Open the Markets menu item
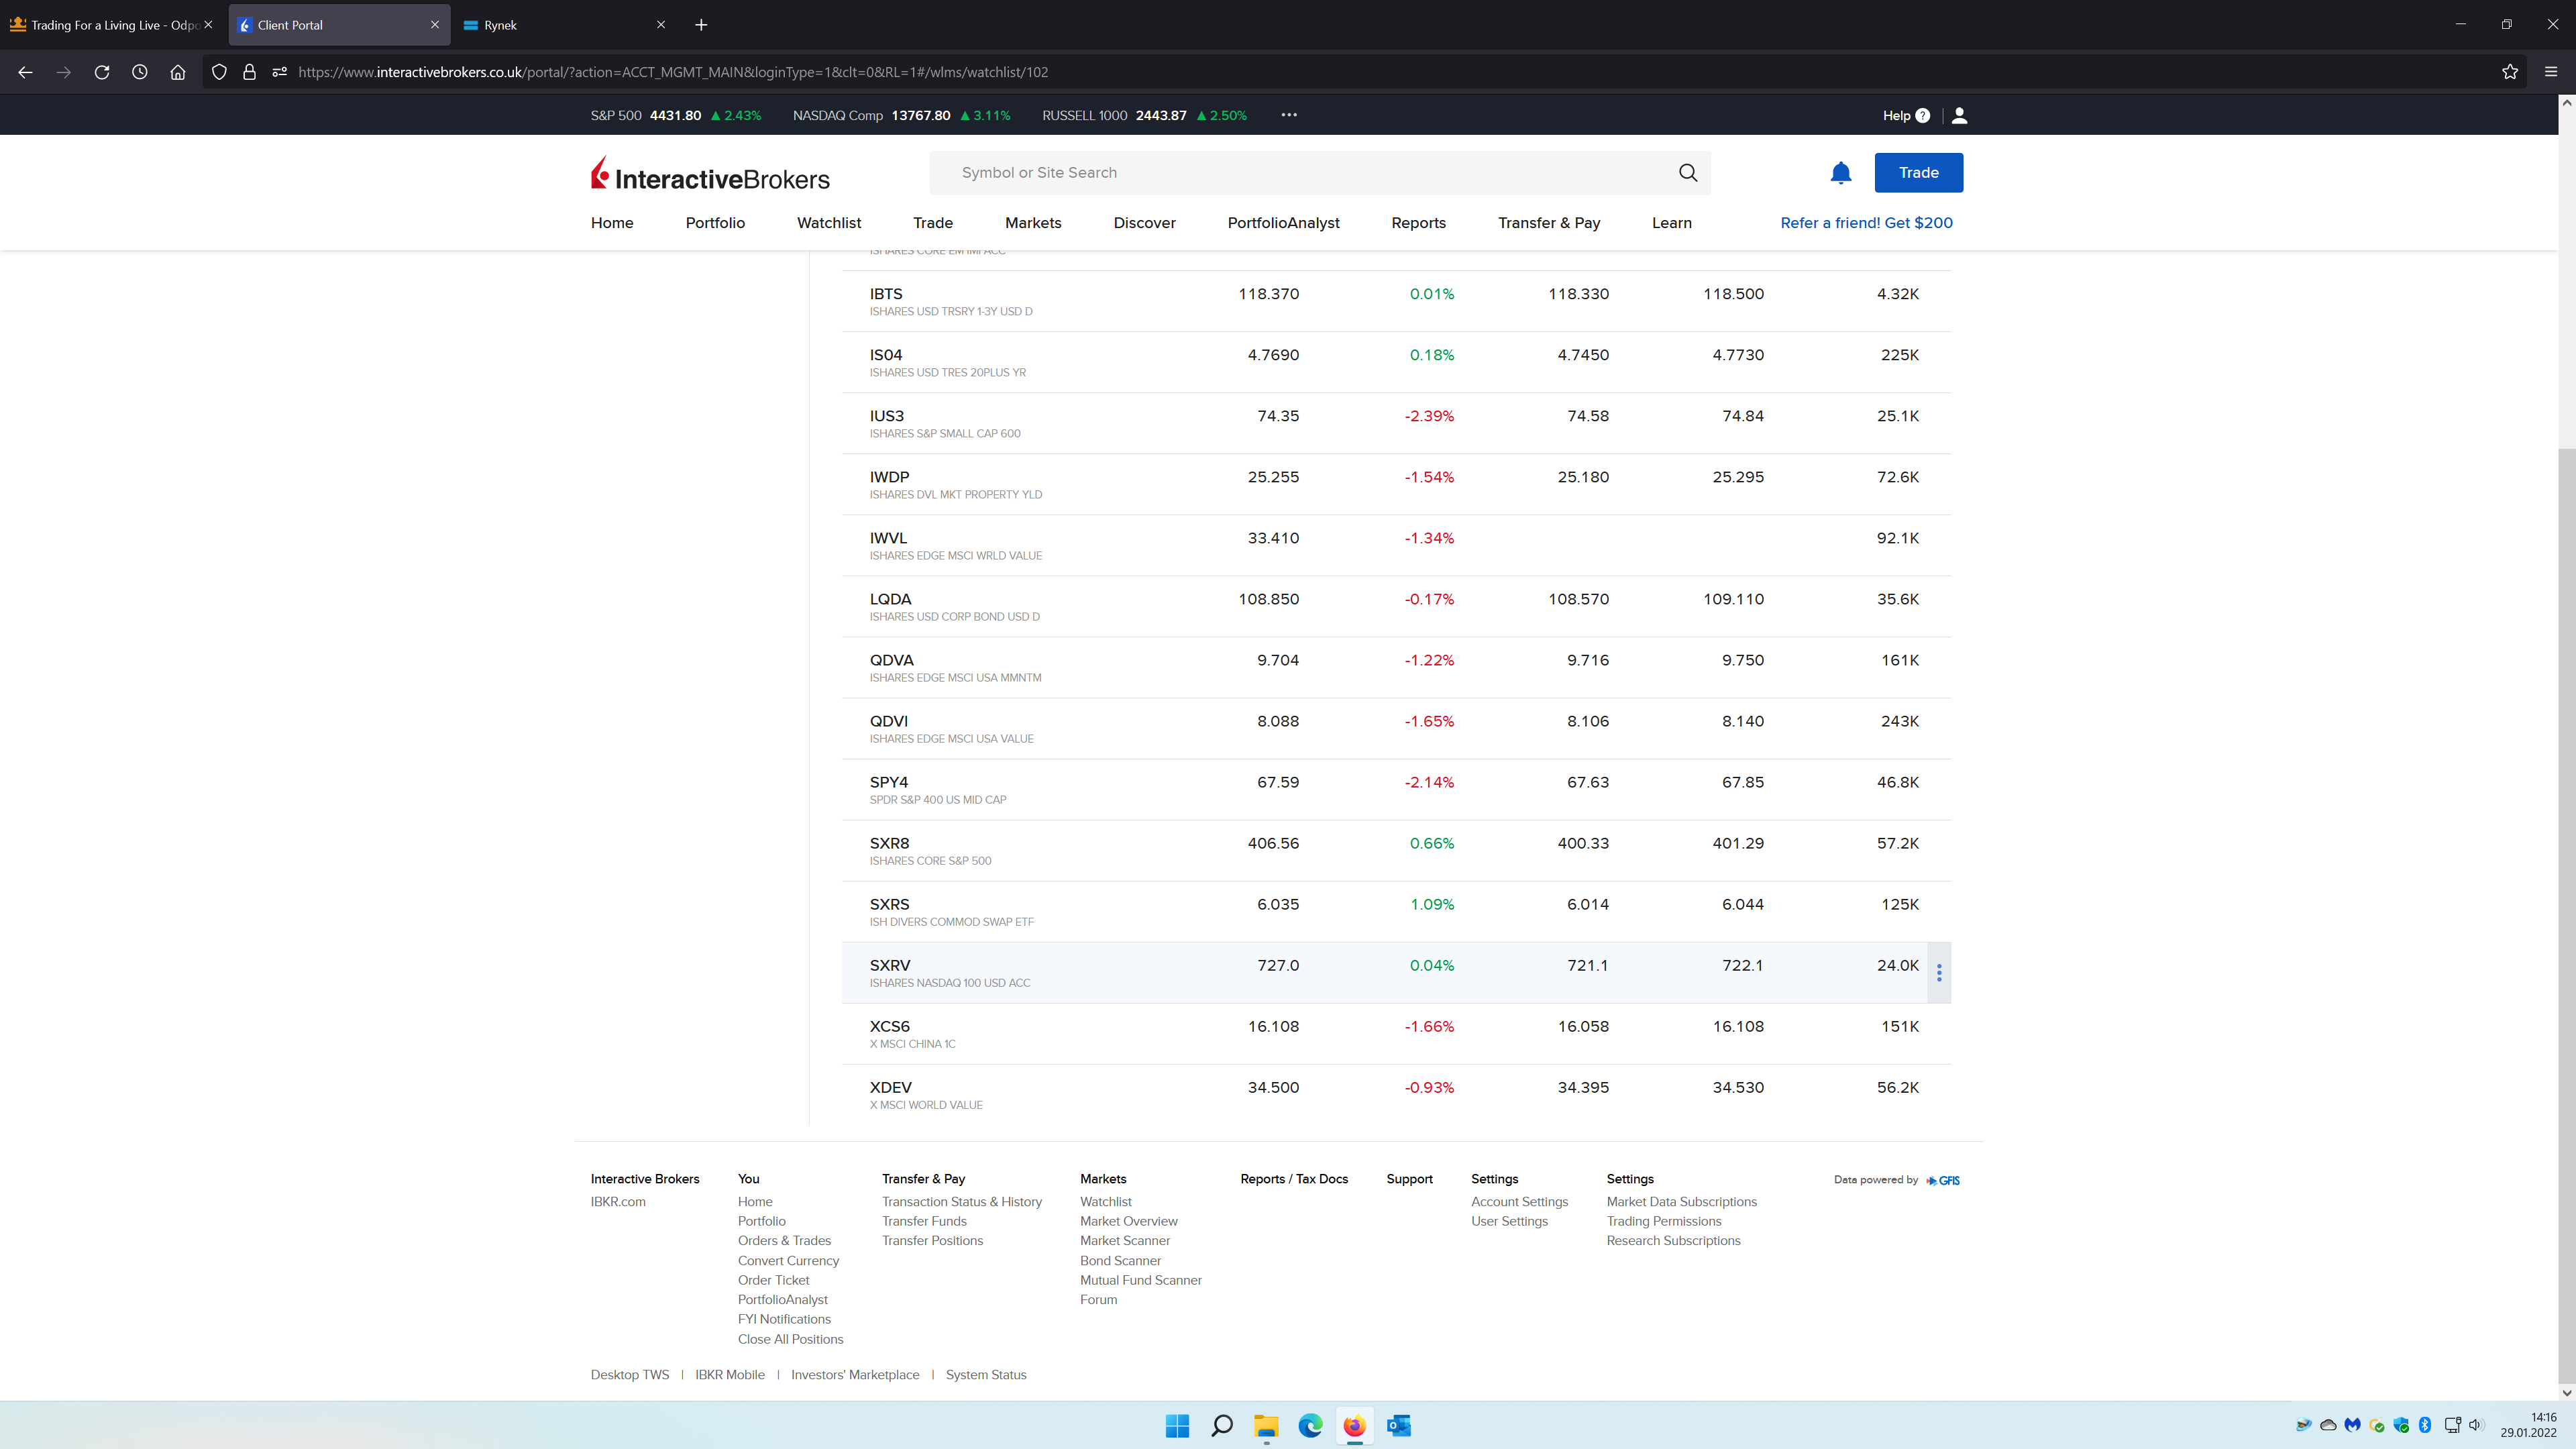 [1033, 222]
